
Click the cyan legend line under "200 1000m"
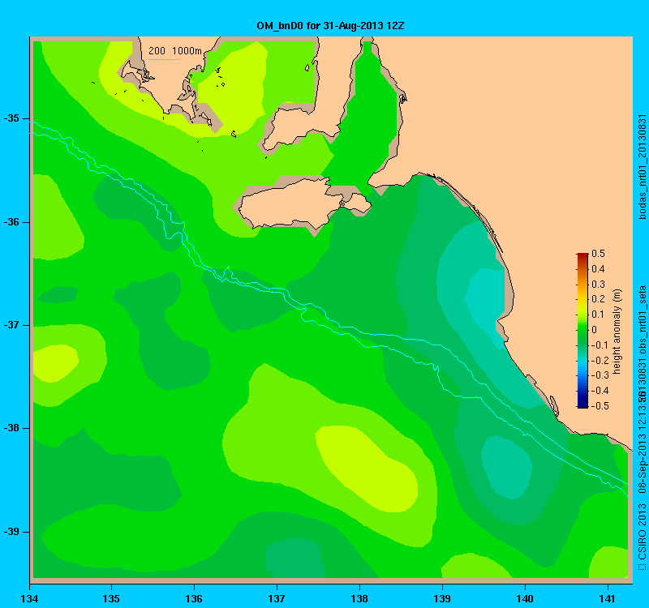point(164,59)
